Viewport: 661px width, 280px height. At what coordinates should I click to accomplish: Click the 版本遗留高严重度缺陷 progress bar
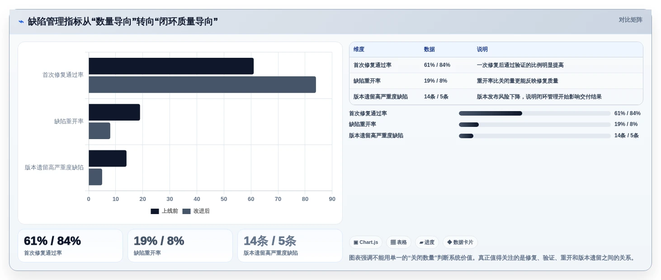[535, 135]
